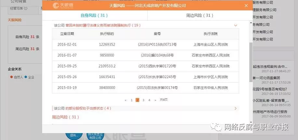Image resolution: width=298 pixels, height=140 pixels.
Task: Click the 企业 legend dot under 企业关系
Action: (26, 77)
